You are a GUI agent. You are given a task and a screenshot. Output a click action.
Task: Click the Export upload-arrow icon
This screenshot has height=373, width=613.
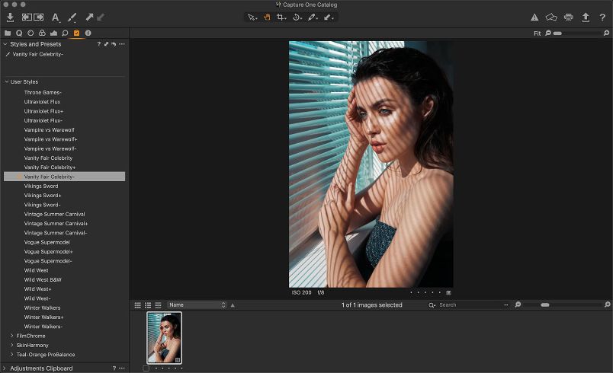[586, 18]
